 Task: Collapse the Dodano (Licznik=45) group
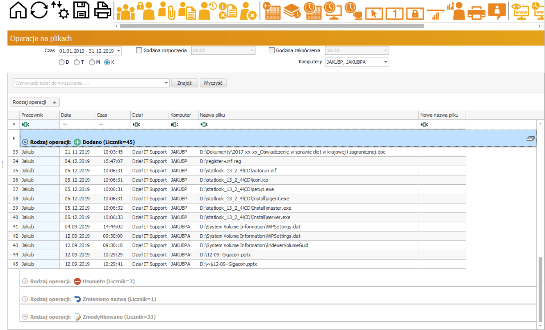[25, 142]
